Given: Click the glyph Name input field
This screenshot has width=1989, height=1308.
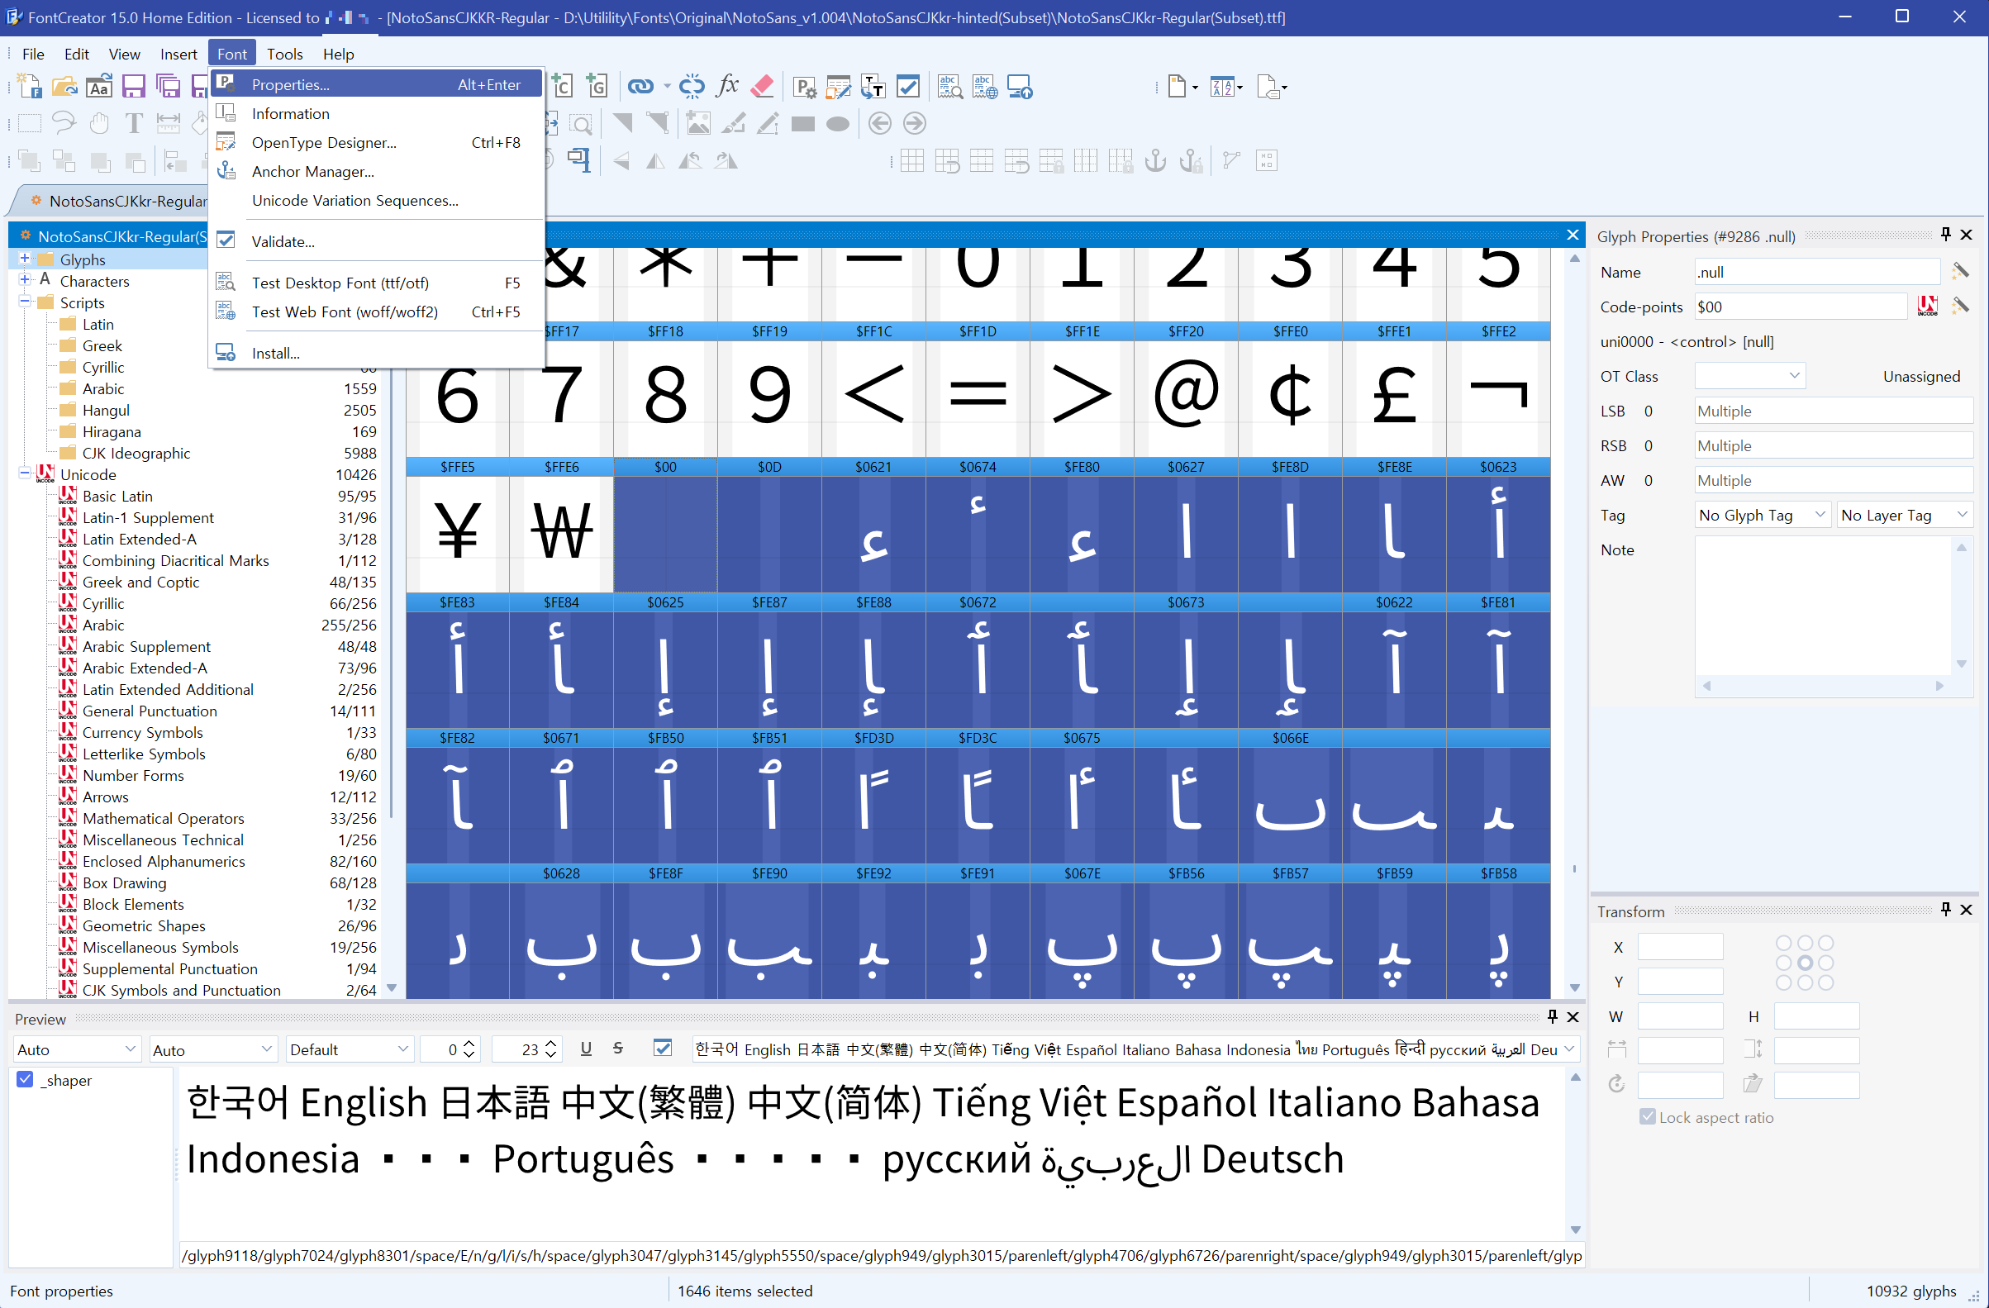Looking at the screenshot, I should pos(1816,272).
